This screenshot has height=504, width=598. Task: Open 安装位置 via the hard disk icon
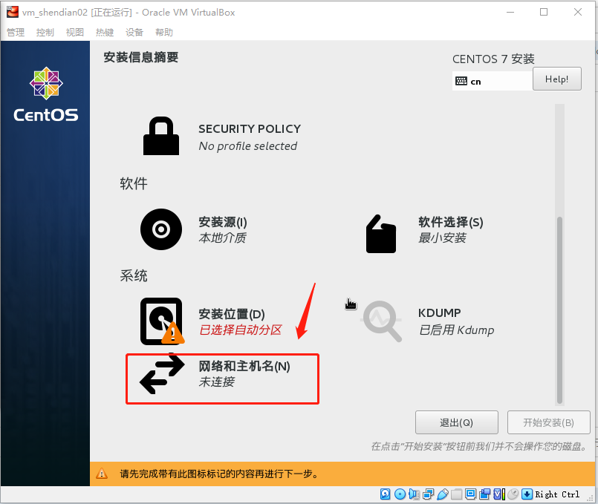click(162, 321)
